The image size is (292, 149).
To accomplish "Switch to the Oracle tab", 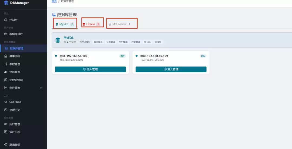I will tap(91, 24).
